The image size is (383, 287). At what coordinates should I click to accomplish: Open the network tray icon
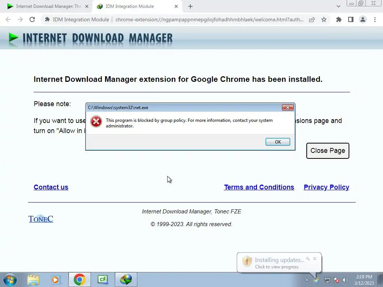coord(327,280)
